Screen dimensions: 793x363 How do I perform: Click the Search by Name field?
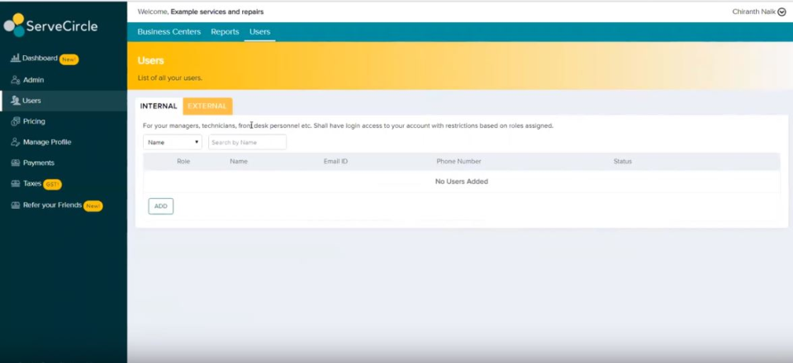[247, 142]
